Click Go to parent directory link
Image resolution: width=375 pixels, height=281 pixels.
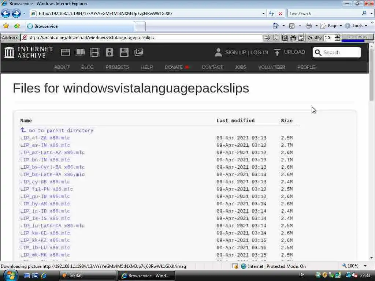(61, 131)
